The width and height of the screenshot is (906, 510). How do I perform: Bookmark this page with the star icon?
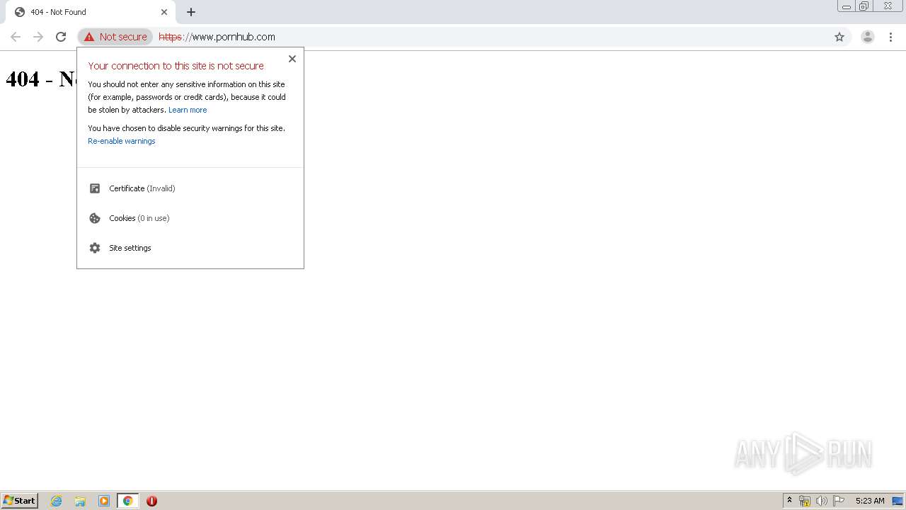pos(839,37)
